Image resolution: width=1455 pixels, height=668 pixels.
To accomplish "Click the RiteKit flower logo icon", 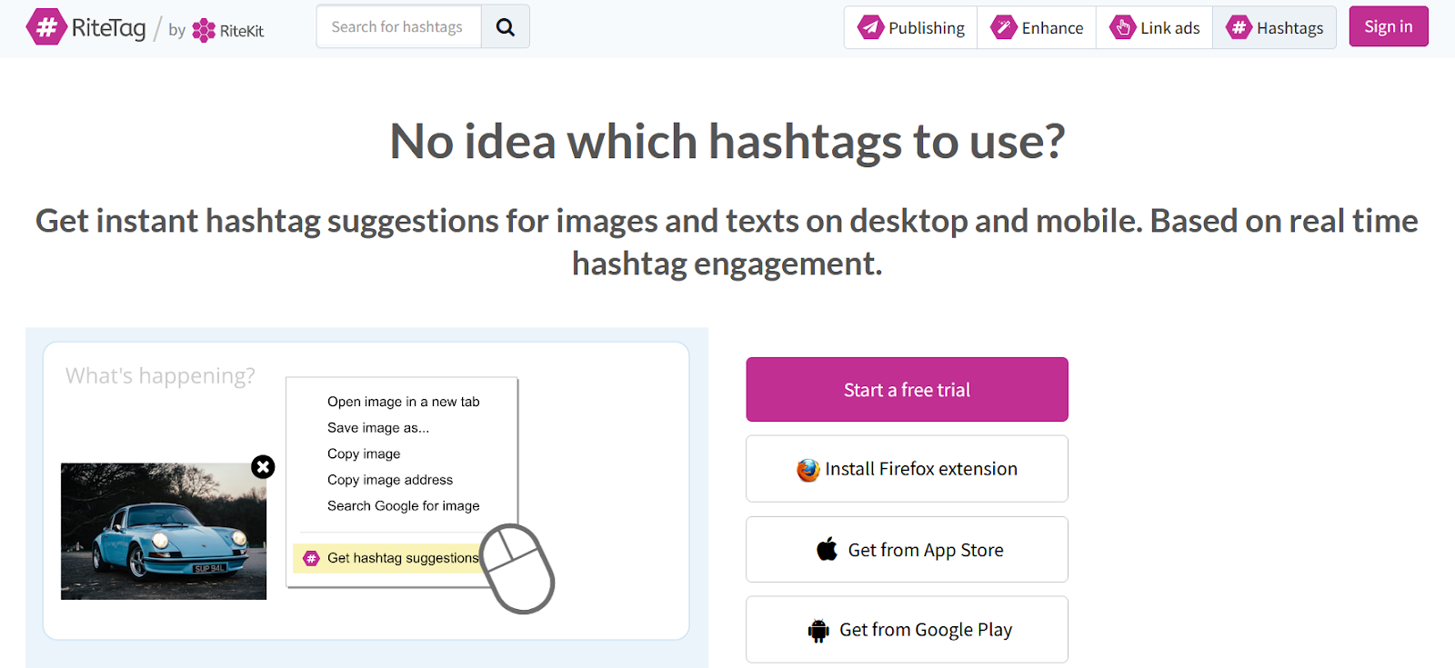I will [x=204, y=30].
